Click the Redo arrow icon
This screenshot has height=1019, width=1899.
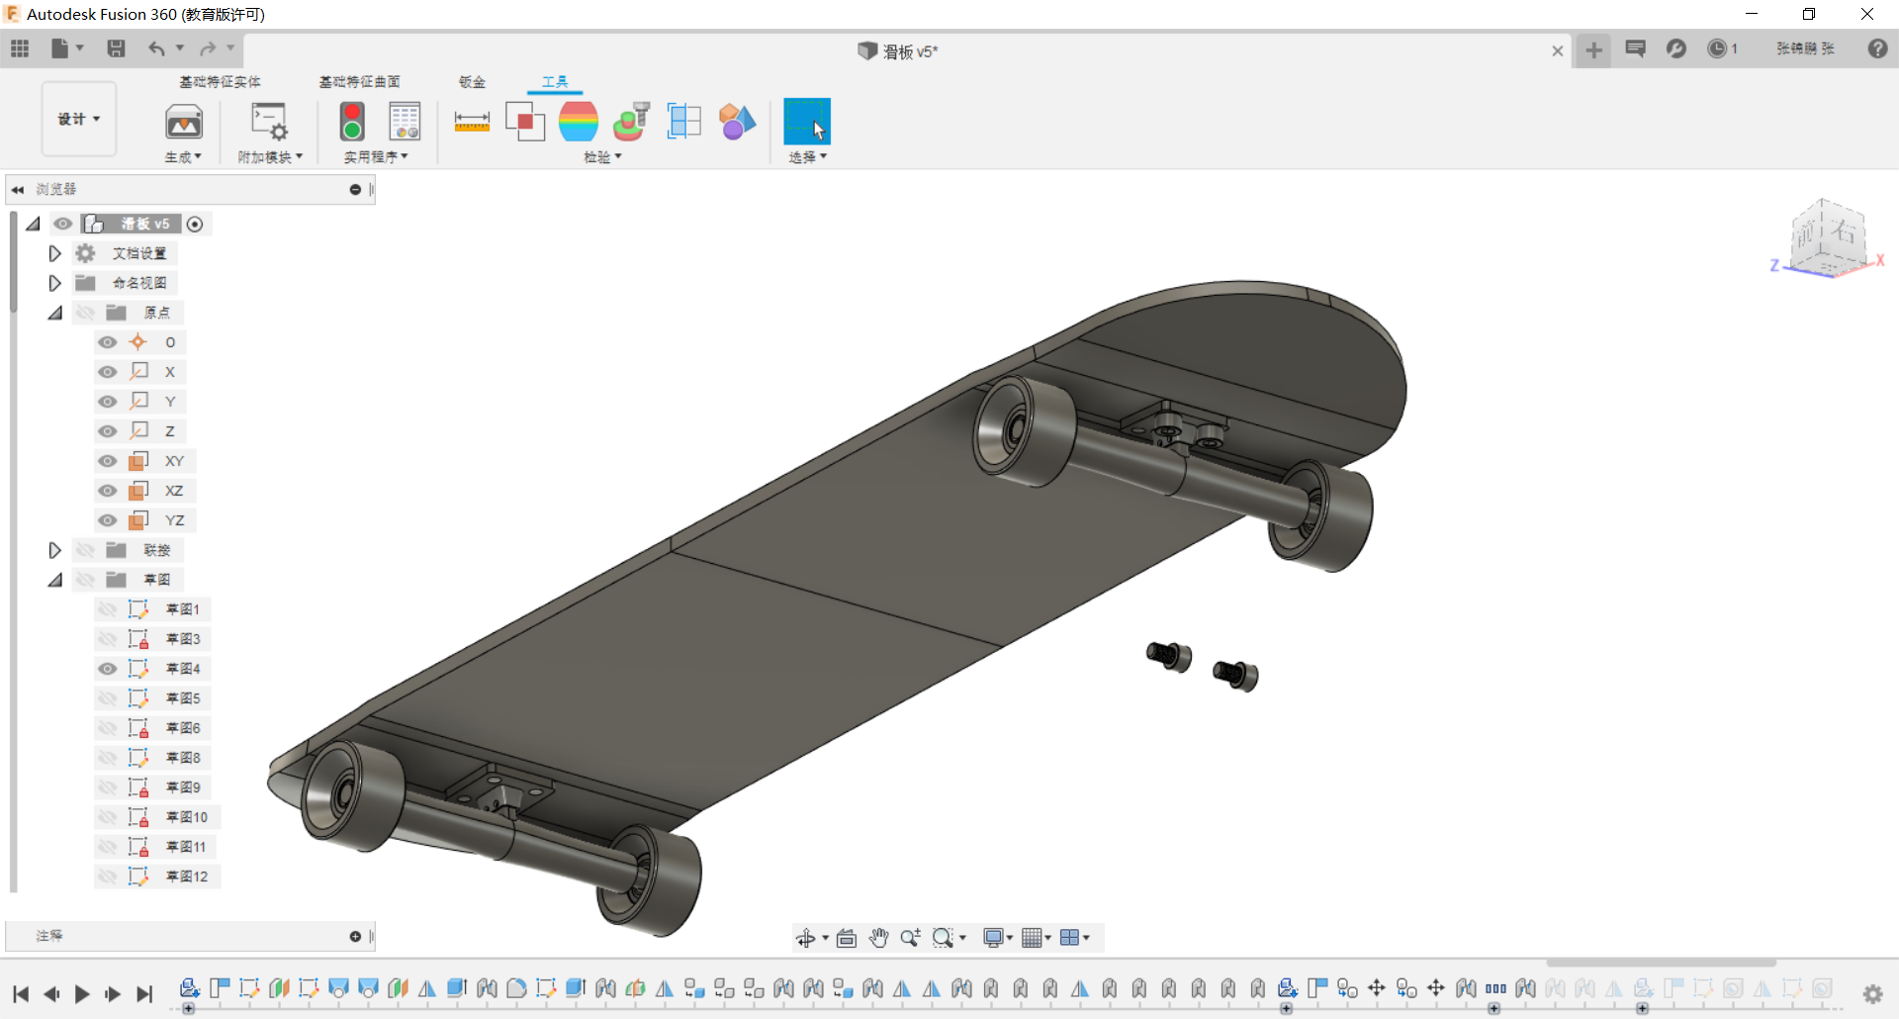click(207, 48)
